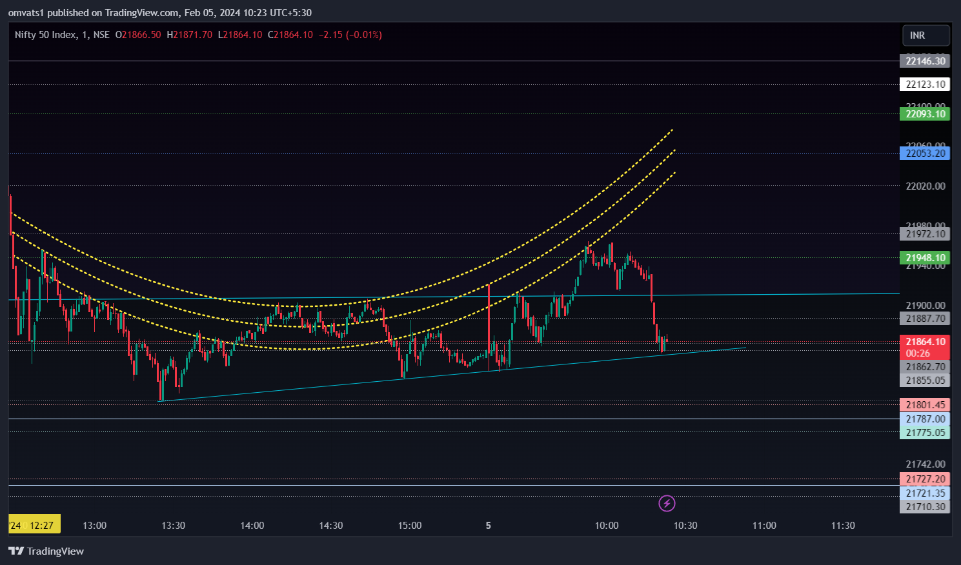The image size is (961, 565).
Task: Select the 21710.30 price label
Action: tap(925, 507)
